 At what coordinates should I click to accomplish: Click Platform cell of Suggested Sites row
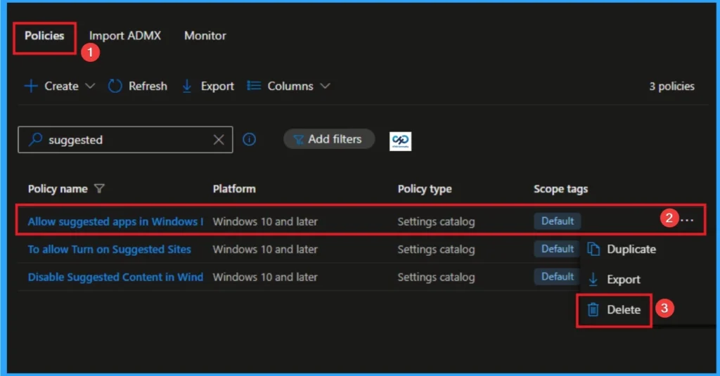pyautogui.click(x=265, y=249)
